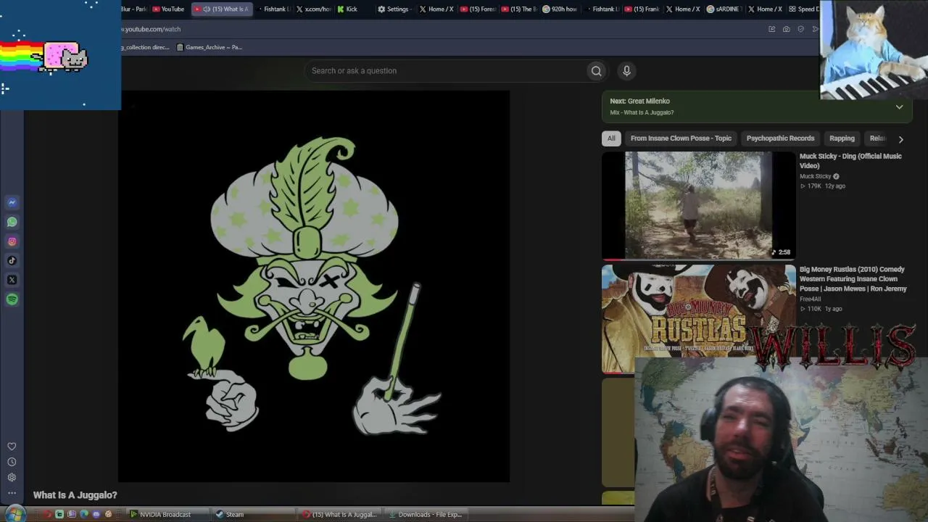Open TikTok in the browser sidebar

click(x=12, y=260)
